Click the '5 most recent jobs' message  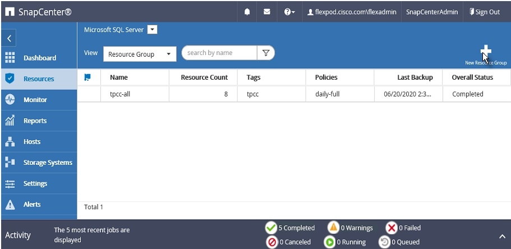(92, 235)
